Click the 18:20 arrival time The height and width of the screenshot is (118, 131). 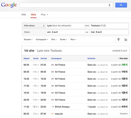pos(43,86)
